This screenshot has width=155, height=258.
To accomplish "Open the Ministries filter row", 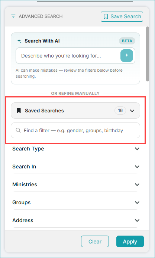I will [x=75, y=184].
